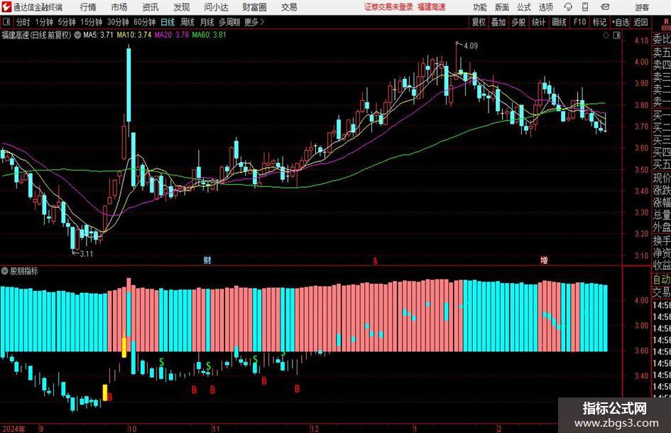Click the R 1000 indicator icon

pos(666,24)
